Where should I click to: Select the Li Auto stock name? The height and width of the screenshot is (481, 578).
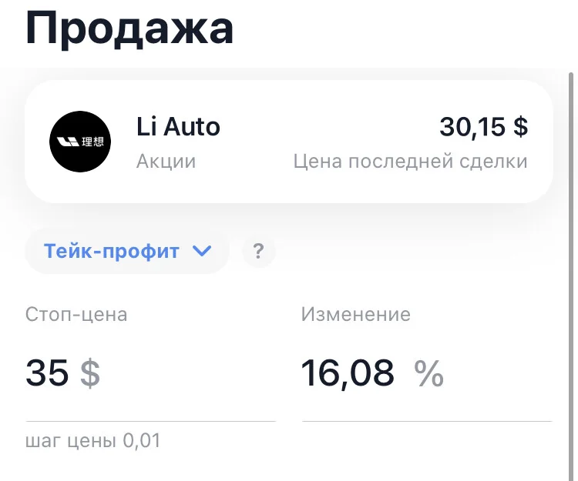click(178, 126)
